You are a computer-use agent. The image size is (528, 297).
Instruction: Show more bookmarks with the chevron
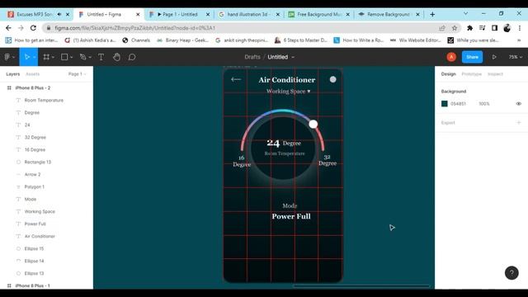(x=519, y=40)
